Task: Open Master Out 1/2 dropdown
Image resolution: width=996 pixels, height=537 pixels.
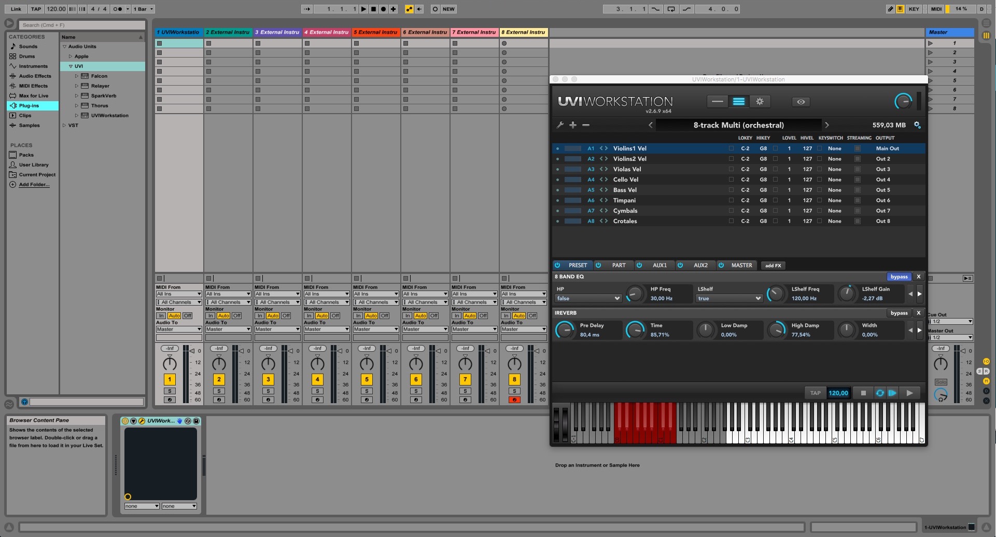Action: [950, 337]
